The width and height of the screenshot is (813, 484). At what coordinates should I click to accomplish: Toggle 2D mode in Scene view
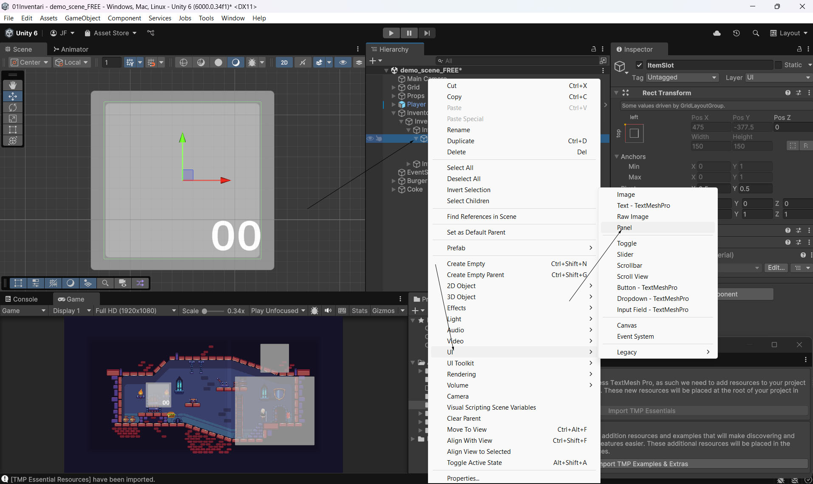[284, 62]
